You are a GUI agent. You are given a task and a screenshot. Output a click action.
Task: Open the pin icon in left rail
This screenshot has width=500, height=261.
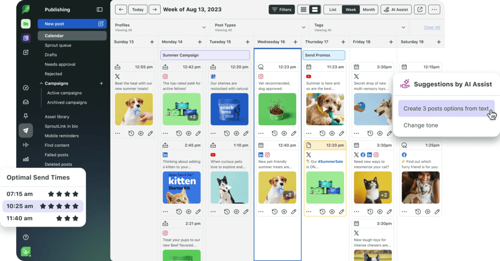click(x=26, y=116)
